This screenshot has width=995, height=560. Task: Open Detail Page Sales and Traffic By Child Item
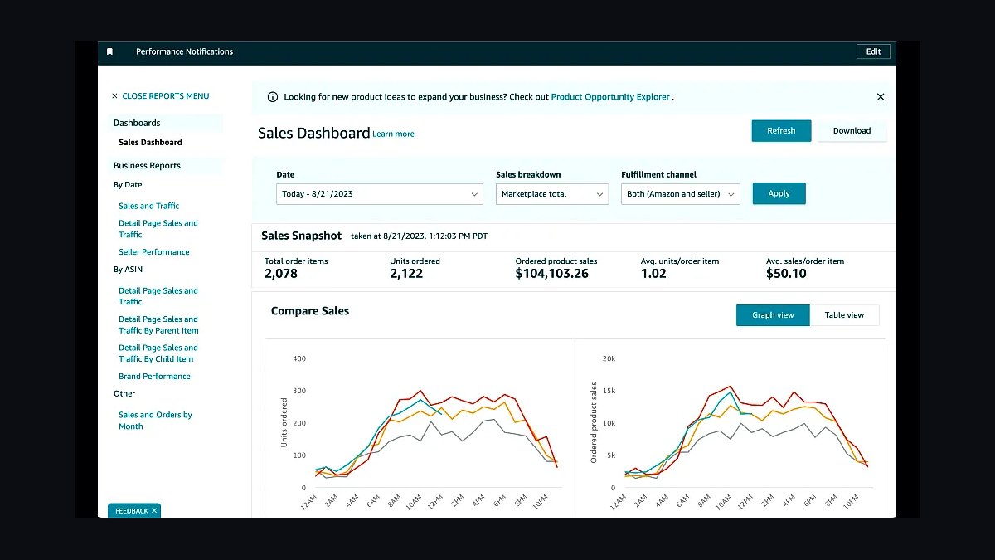[158, 353]
